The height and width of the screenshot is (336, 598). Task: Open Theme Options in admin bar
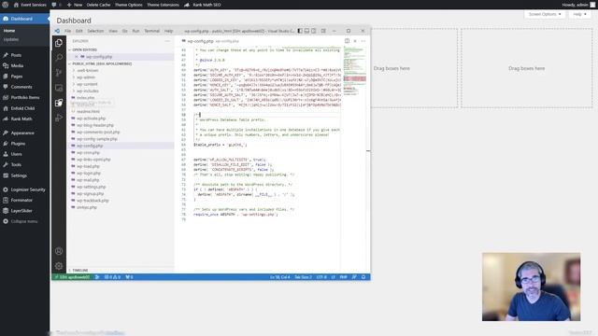click(x=129, y=5)
